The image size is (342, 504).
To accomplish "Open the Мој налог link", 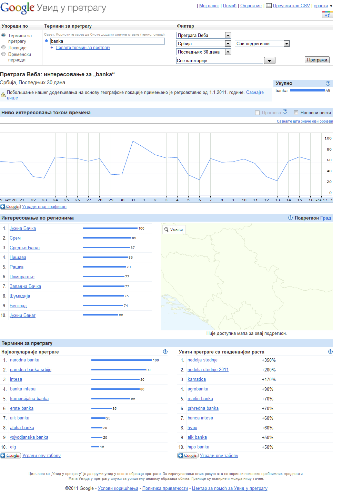I will (x=209, y=6).
